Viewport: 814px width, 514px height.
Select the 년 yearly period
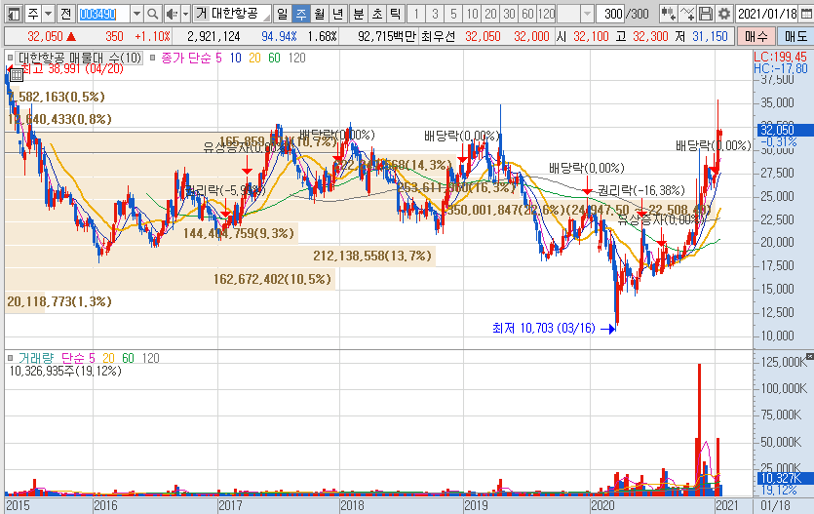click(x=338, y=14)
